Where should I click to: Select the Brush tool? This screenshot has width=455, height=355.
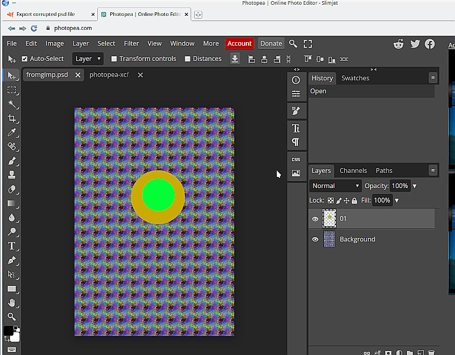(11, 161)
